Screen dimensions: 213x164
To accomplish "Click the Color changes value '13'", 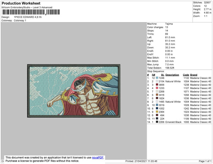I will coord(167,27).
